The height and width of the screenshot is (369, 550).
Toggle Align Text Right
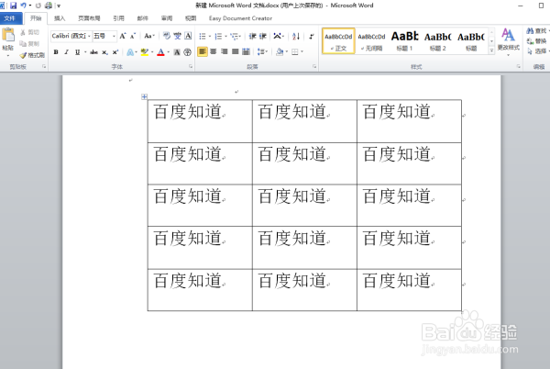click(x=225, y=52)
